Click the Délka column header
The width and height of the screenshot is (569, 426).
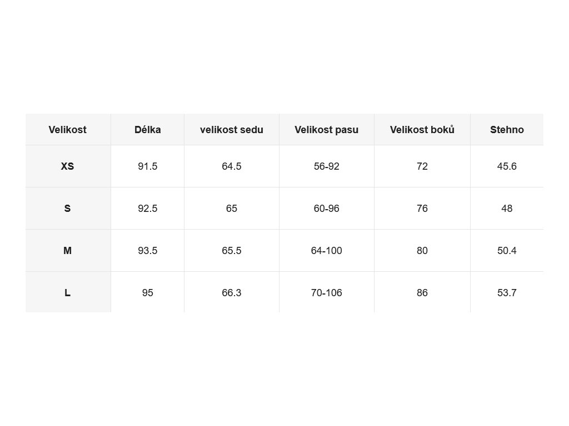(x=148, y=129)
